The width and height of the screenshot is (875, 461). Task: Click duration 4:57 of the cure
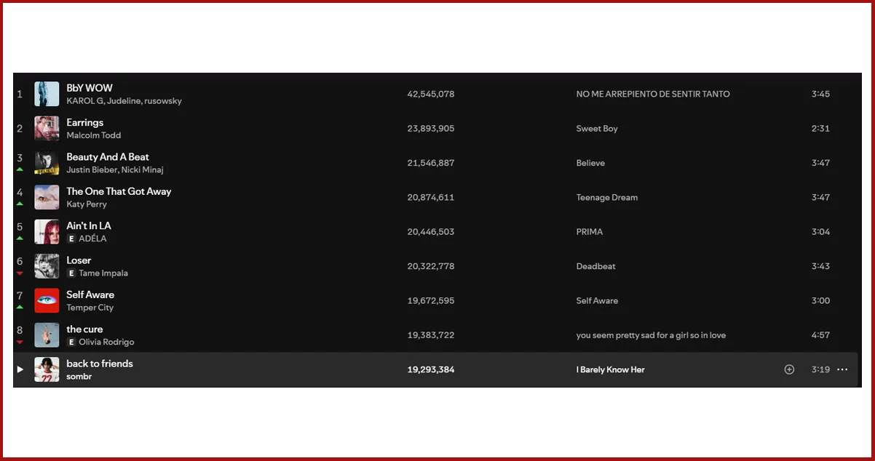[820, 335]
